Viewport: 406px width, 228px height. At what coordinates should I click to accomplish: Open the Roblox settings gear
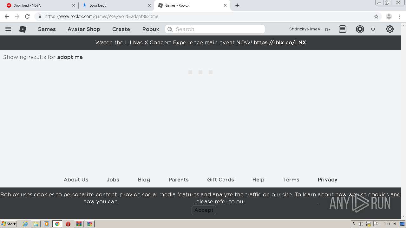[390, 29]
